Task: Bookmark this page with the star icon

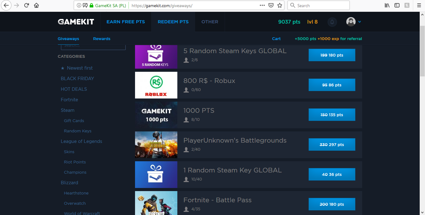Action: click(x=280, y=5)
